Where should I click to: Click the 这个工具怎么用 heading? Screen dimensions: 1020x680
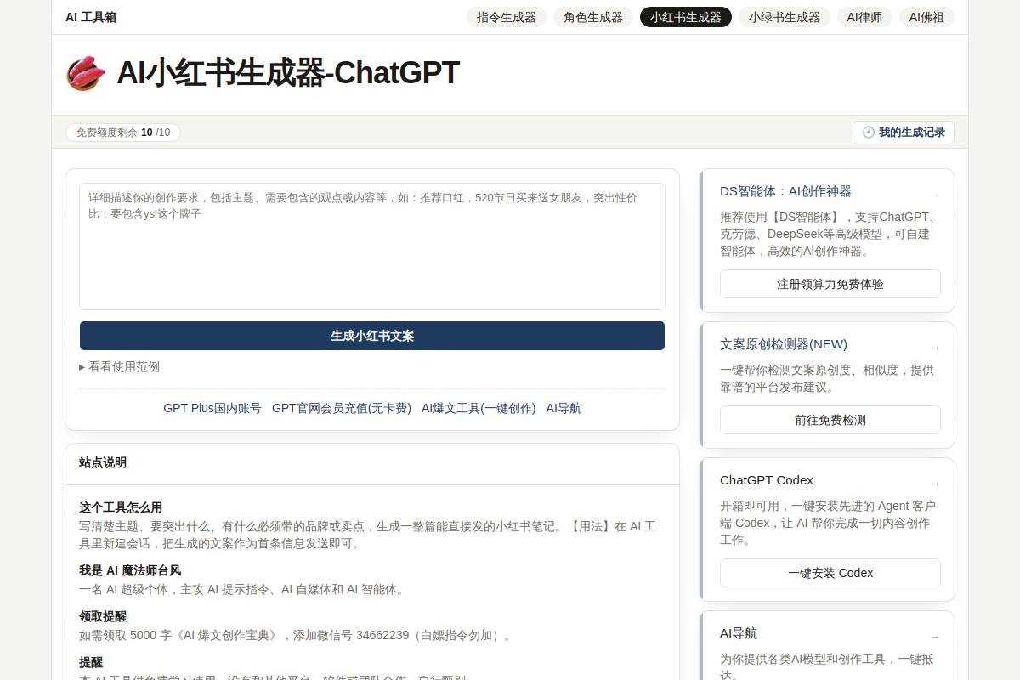pyautogui.click(x=121, y=507)
